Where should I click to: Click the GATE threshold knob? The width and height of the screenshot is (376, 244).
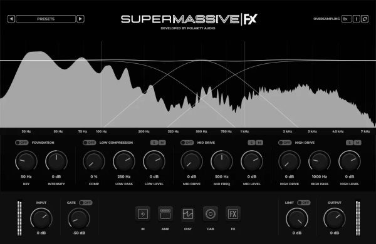point(79,218)
